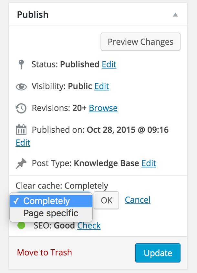Cancel the cache clearing action

tap(137, 200)
